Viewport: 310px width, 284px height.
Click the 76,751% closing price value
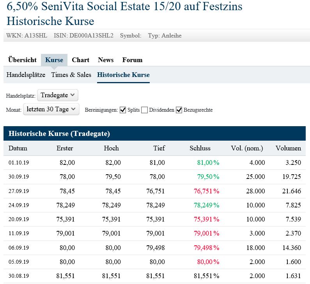pyautogui.click(x=205, y=191)
